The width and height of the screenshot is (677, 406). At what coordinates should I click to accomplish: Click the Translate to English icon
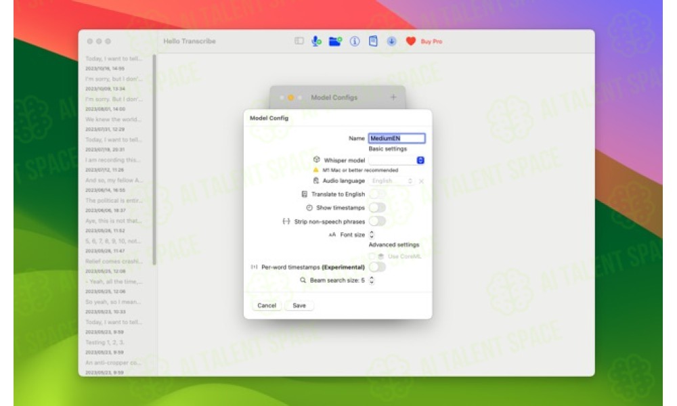(305, 194)
